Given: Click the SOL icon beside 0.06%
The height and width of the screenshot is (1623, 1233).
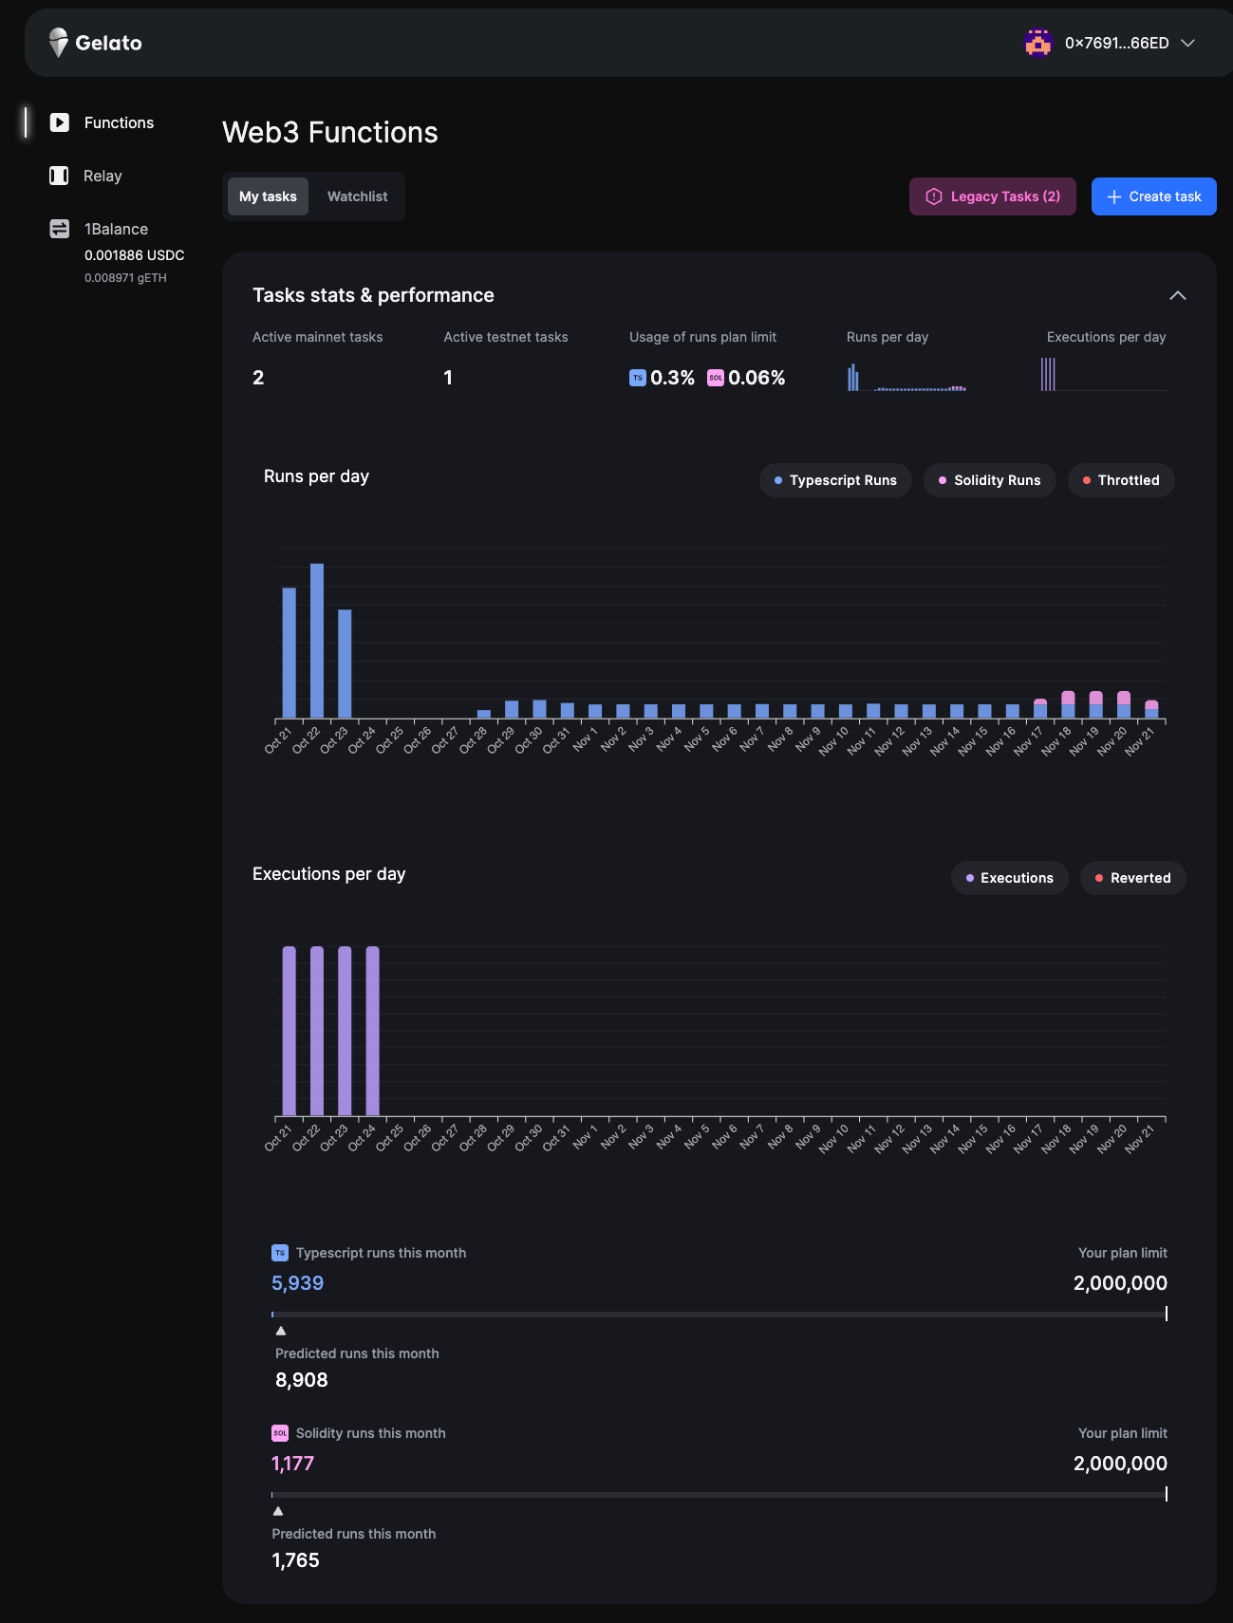Looking at the screenshot, I should pos(716,378).
